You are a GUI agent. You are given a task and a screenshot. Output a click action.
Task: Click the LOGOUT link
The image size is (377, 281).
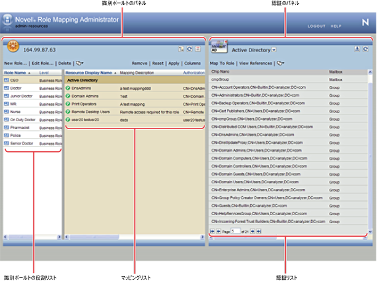[x=317, y=26]
